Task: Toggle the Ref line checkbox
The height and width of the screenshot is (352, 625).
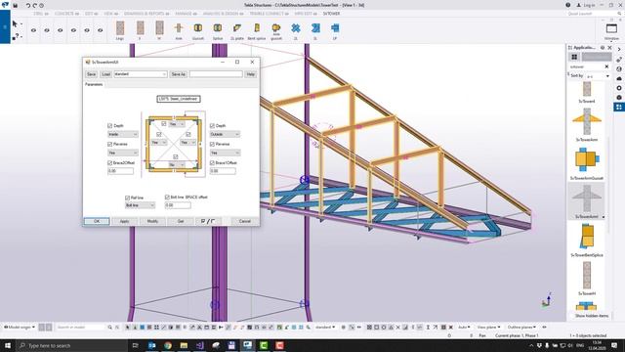Action: click(x=127, y=198)
